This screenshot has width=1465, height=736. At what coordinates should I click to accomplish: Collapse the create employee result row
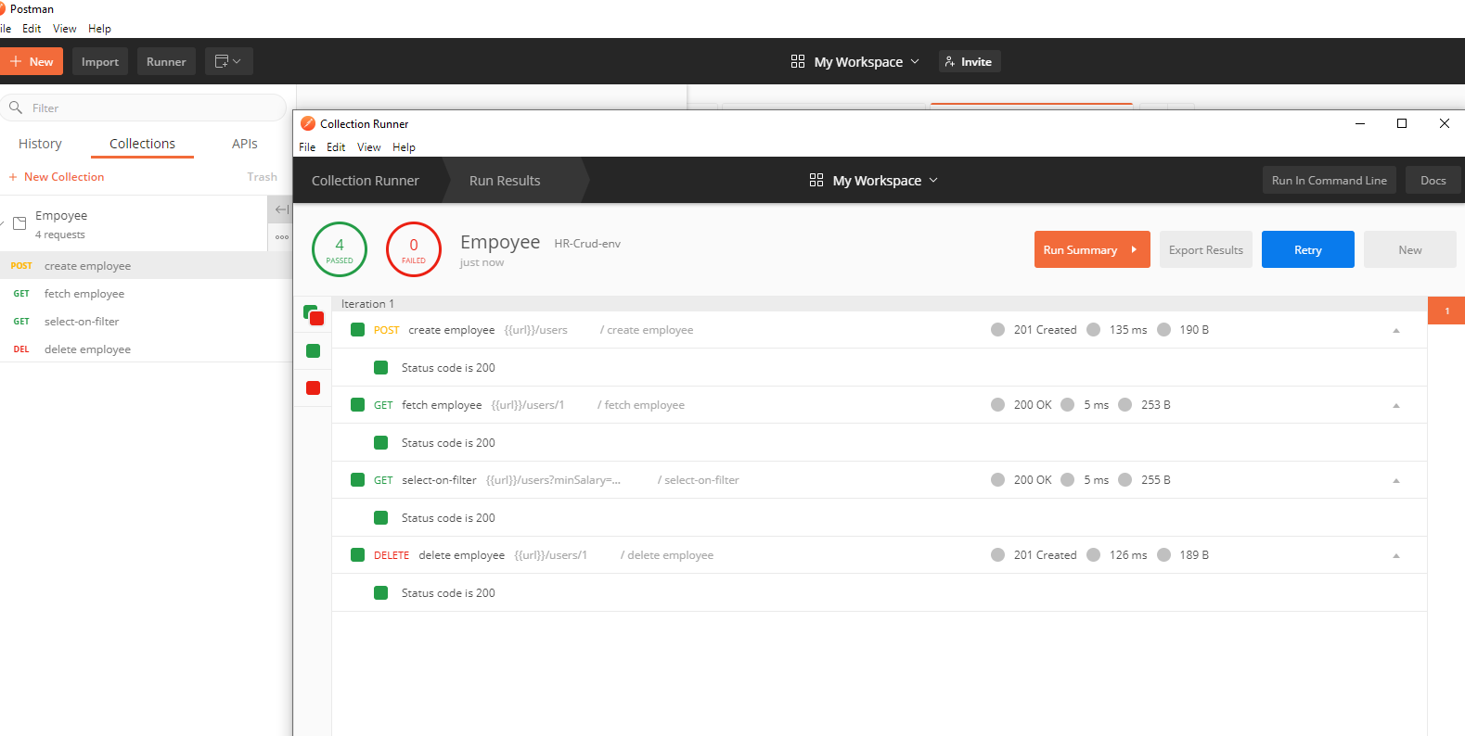click(1395, 330)
